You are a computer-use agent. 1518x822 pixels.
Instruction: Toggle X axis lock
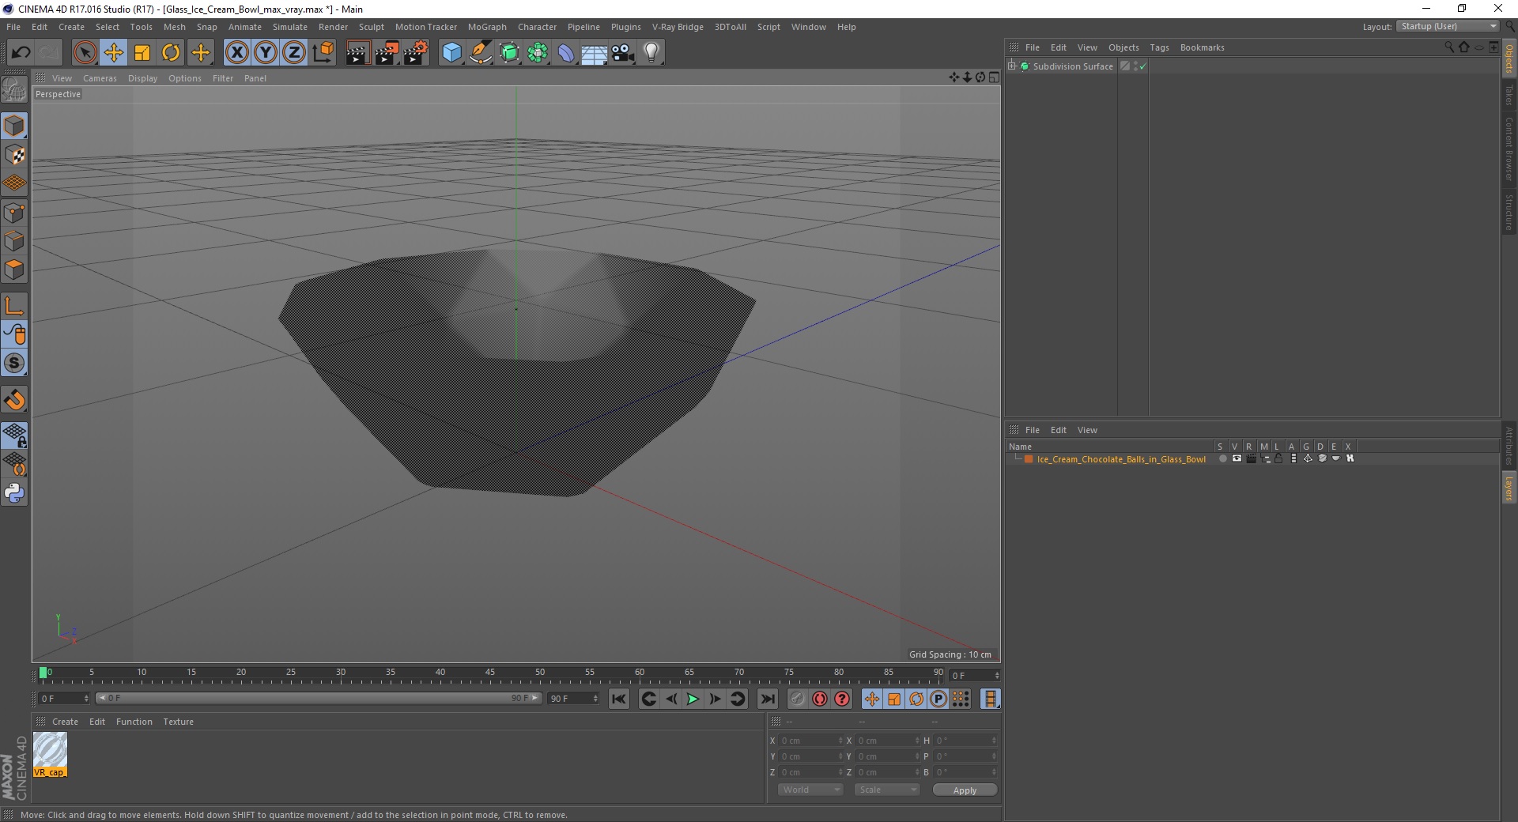pos(236,53)
